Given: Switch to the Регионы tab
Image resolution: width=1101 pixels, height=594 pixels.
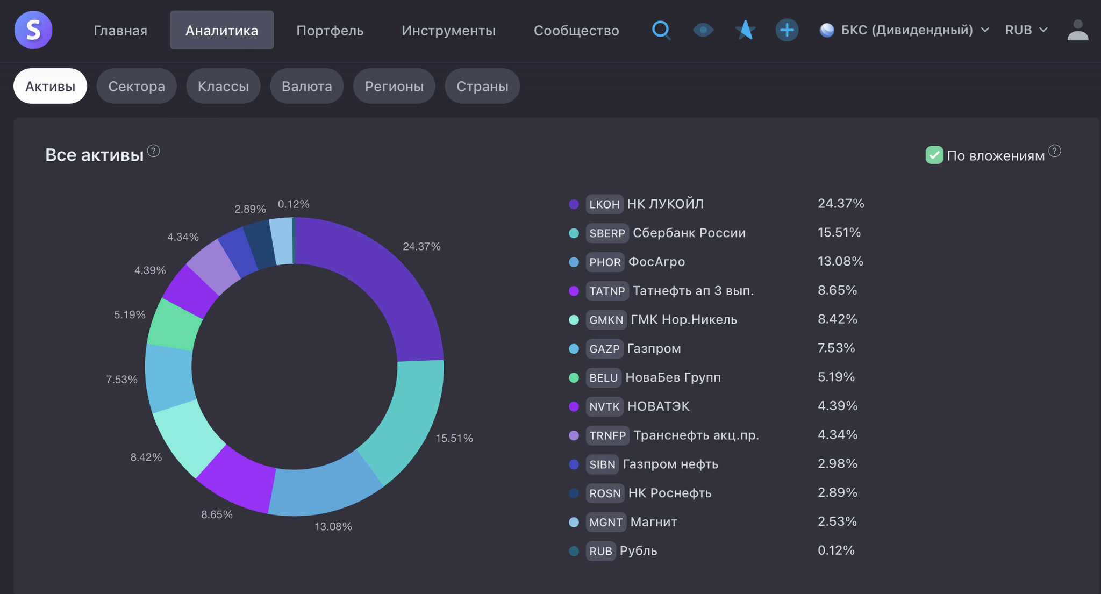Looking at the screenshot, I should tap(394, 86).
